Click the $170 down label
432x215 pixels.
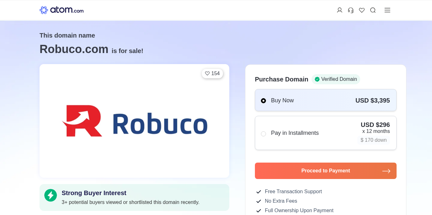373,140
